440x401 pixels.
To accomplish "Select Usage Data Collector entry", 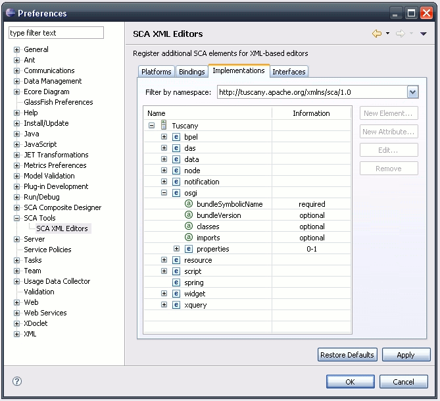I will (57, 281).
